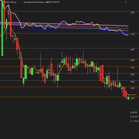This screenshot has height=139, width=139.
Task: Click the 354 price axis label
Action: (x=132, y=75)
